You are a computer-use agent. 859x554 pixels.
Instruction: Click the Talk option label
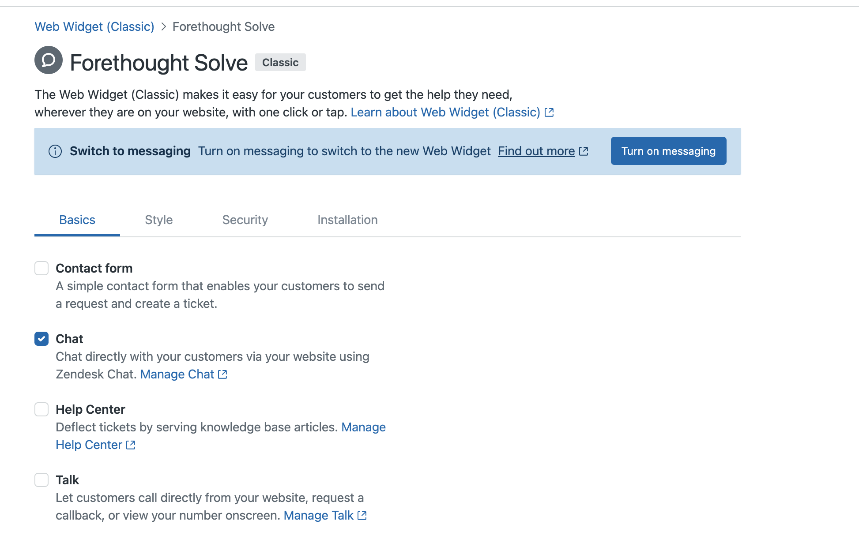(x=67, y=480)
